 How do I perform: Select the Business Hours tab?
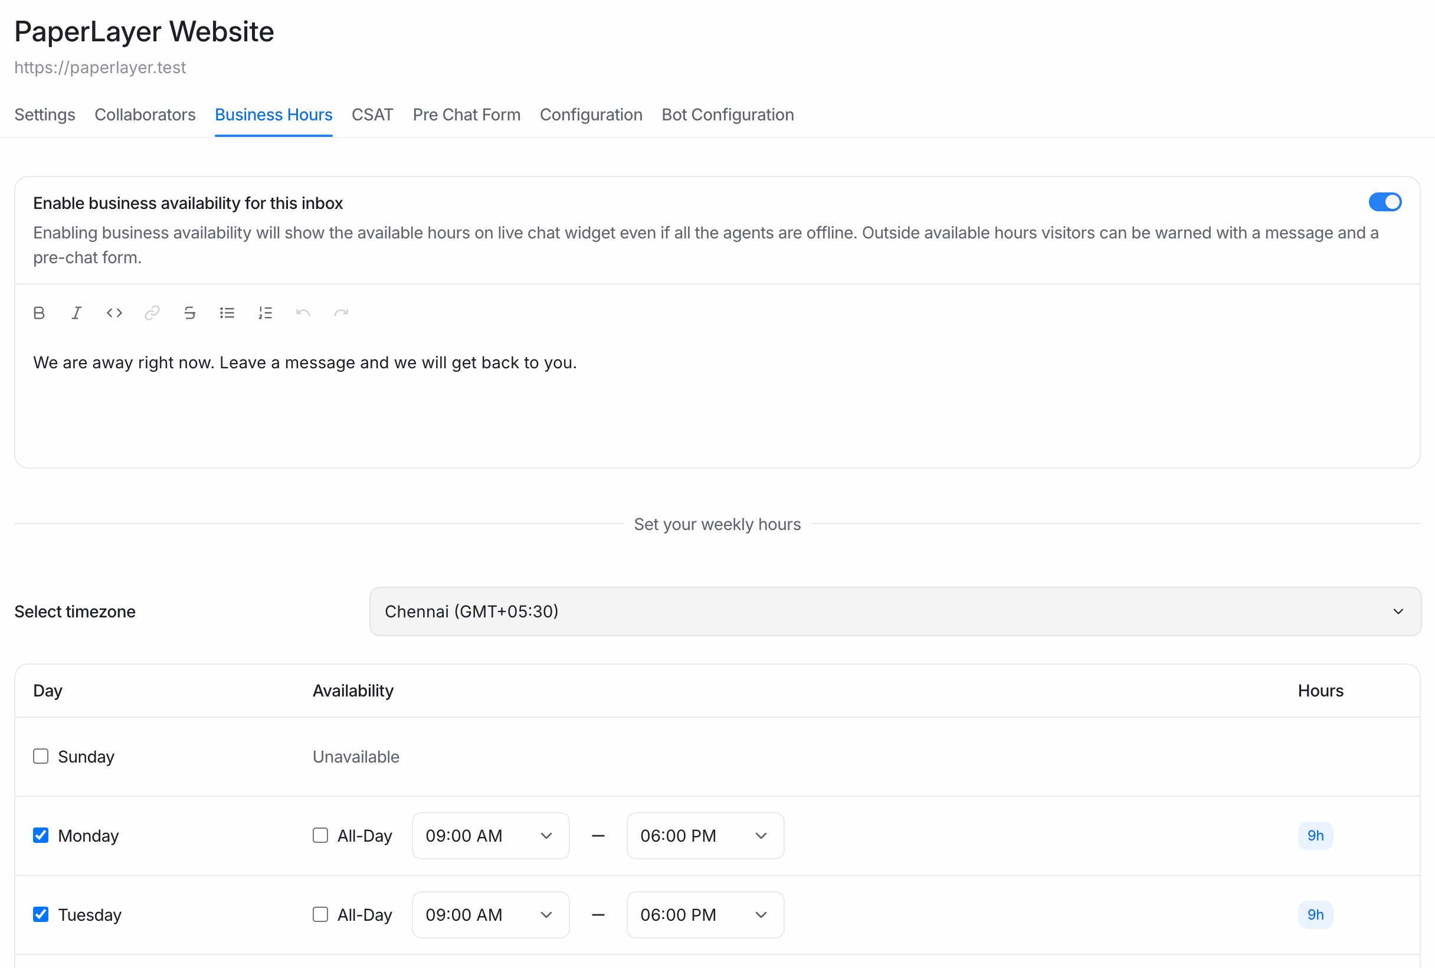(273, 115)
